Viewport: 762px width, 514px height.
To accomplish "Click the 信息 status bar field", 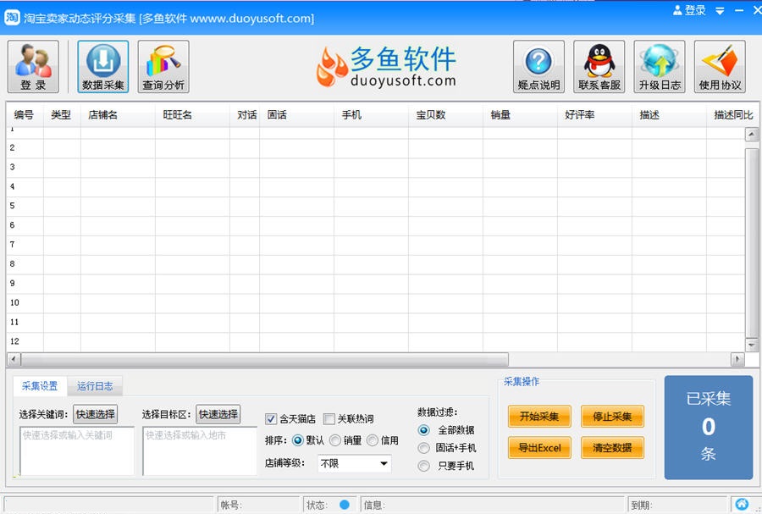I will pyautogui.click(x=492, y=505).
